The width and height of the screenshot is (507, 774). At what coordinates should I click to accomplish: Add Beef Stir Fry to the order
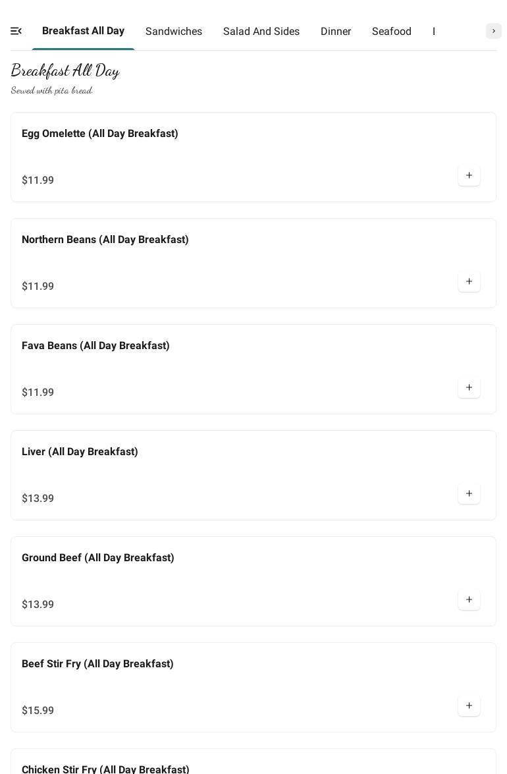click(x=469, y=706)
